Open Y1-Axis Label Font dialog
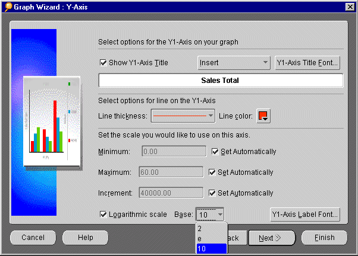Screen dimensions: 358x256 [x=305, y=214]
